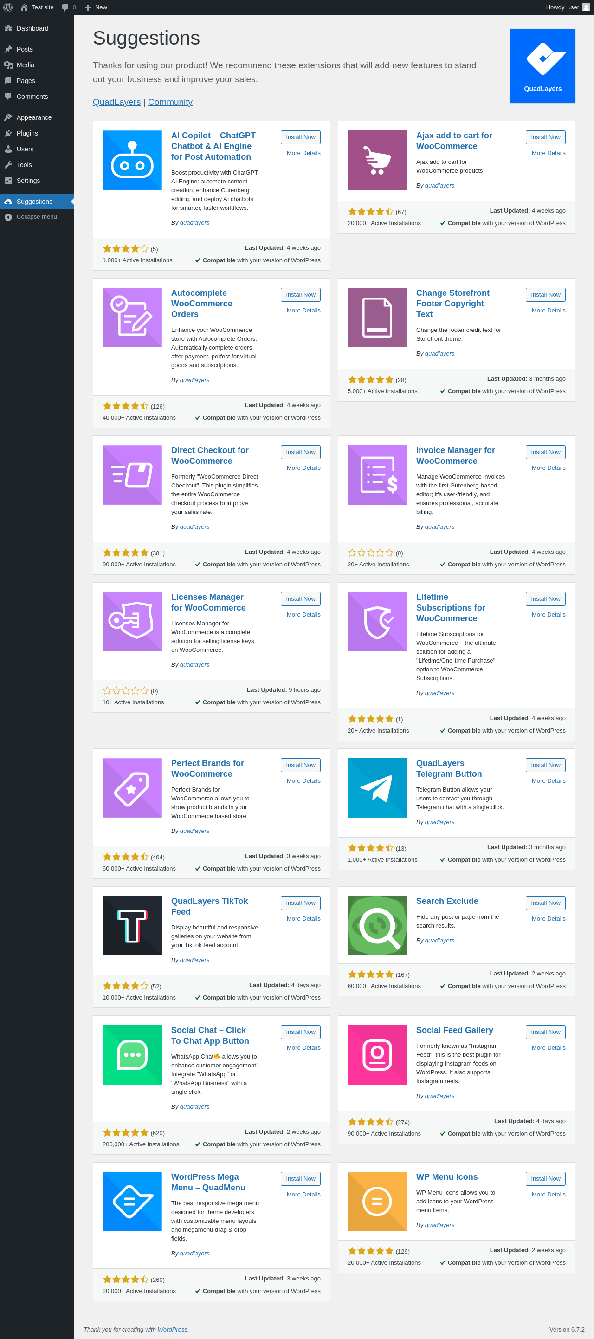
Task: Open the New content menu in admin bar
Action: tap(96, 7)
